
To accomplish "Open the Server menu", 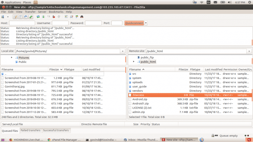I will point(42,12).
